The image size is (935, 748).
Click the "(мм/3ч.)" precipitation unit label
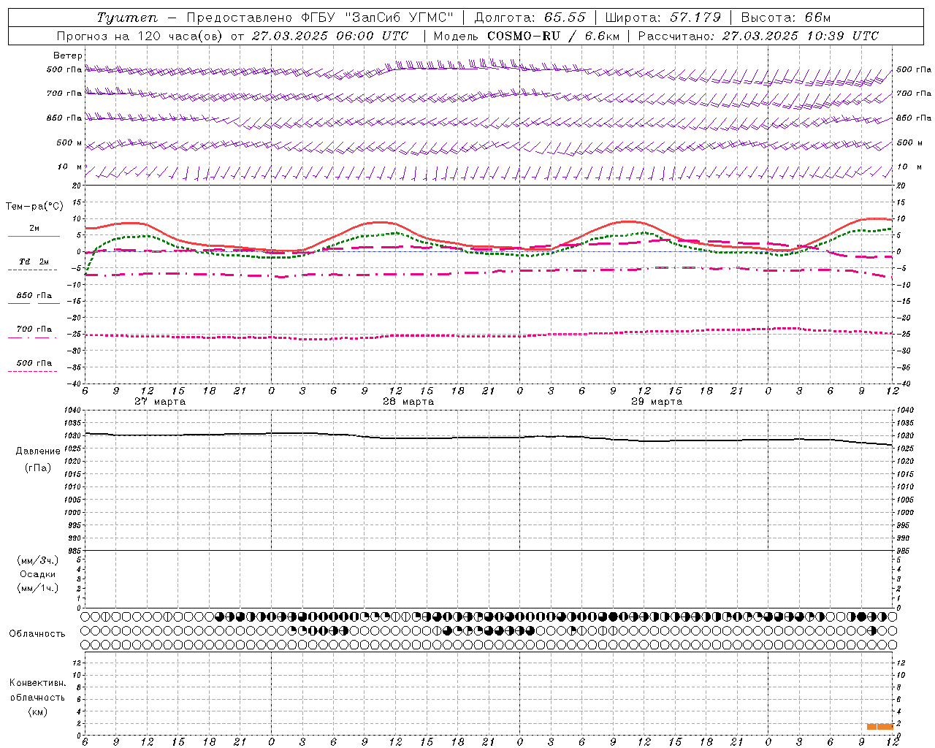click(x=38, y=560)
